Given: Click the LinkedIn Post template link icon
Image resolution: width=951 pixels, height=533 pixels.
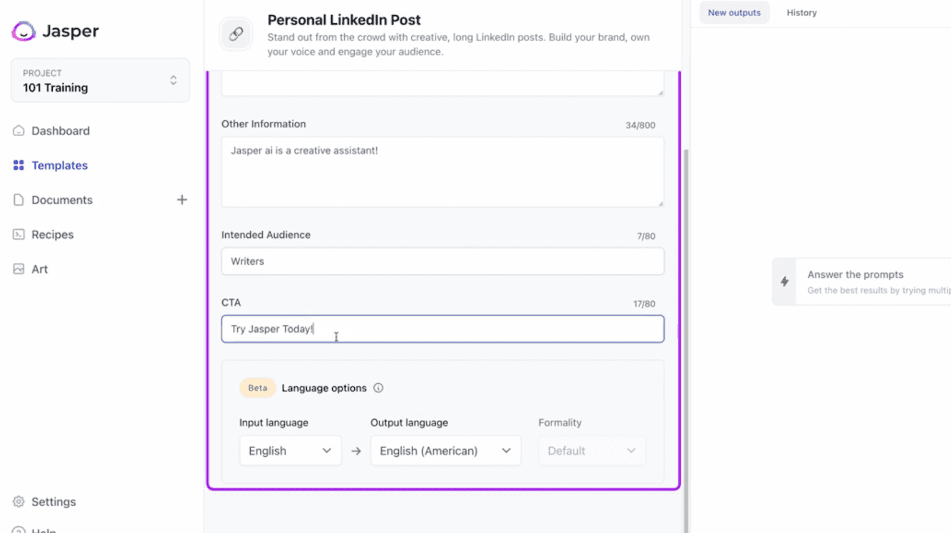Looking at the screenshot, I should tap(236, 34).
